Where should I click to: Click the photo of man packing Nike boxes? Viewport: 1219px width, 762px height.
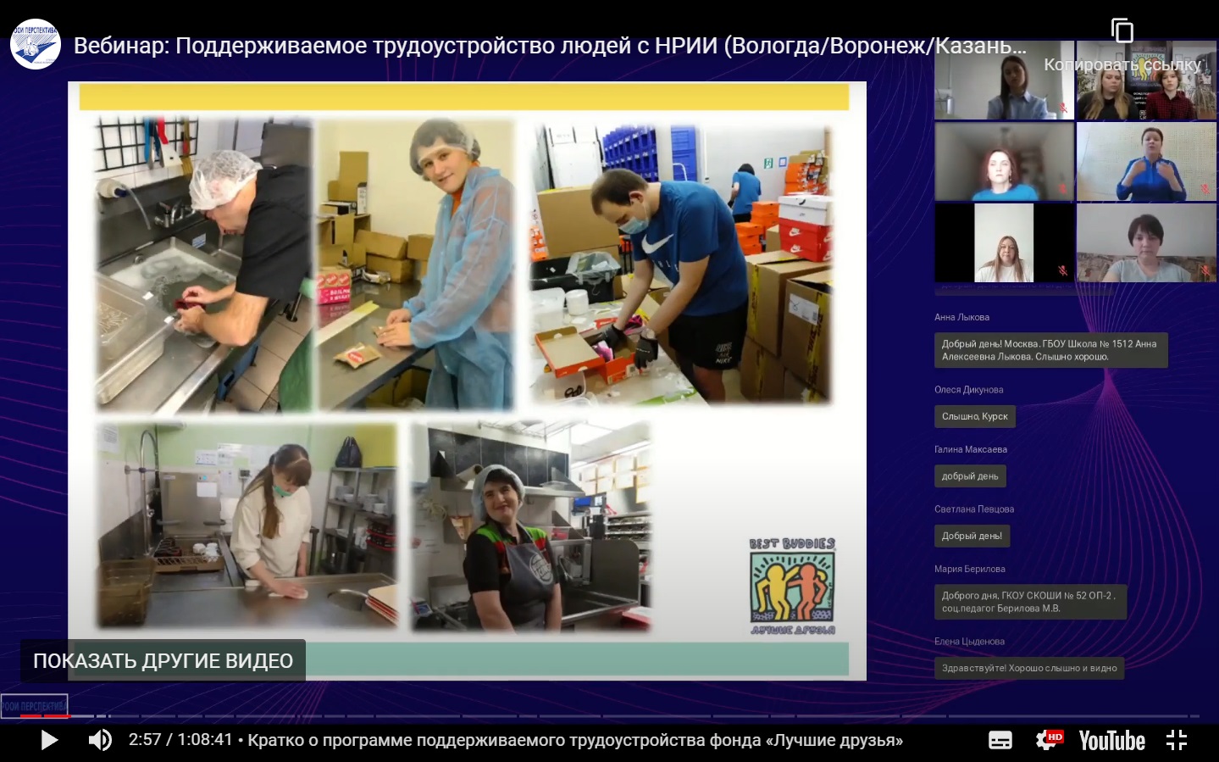[x=680, y=264]
